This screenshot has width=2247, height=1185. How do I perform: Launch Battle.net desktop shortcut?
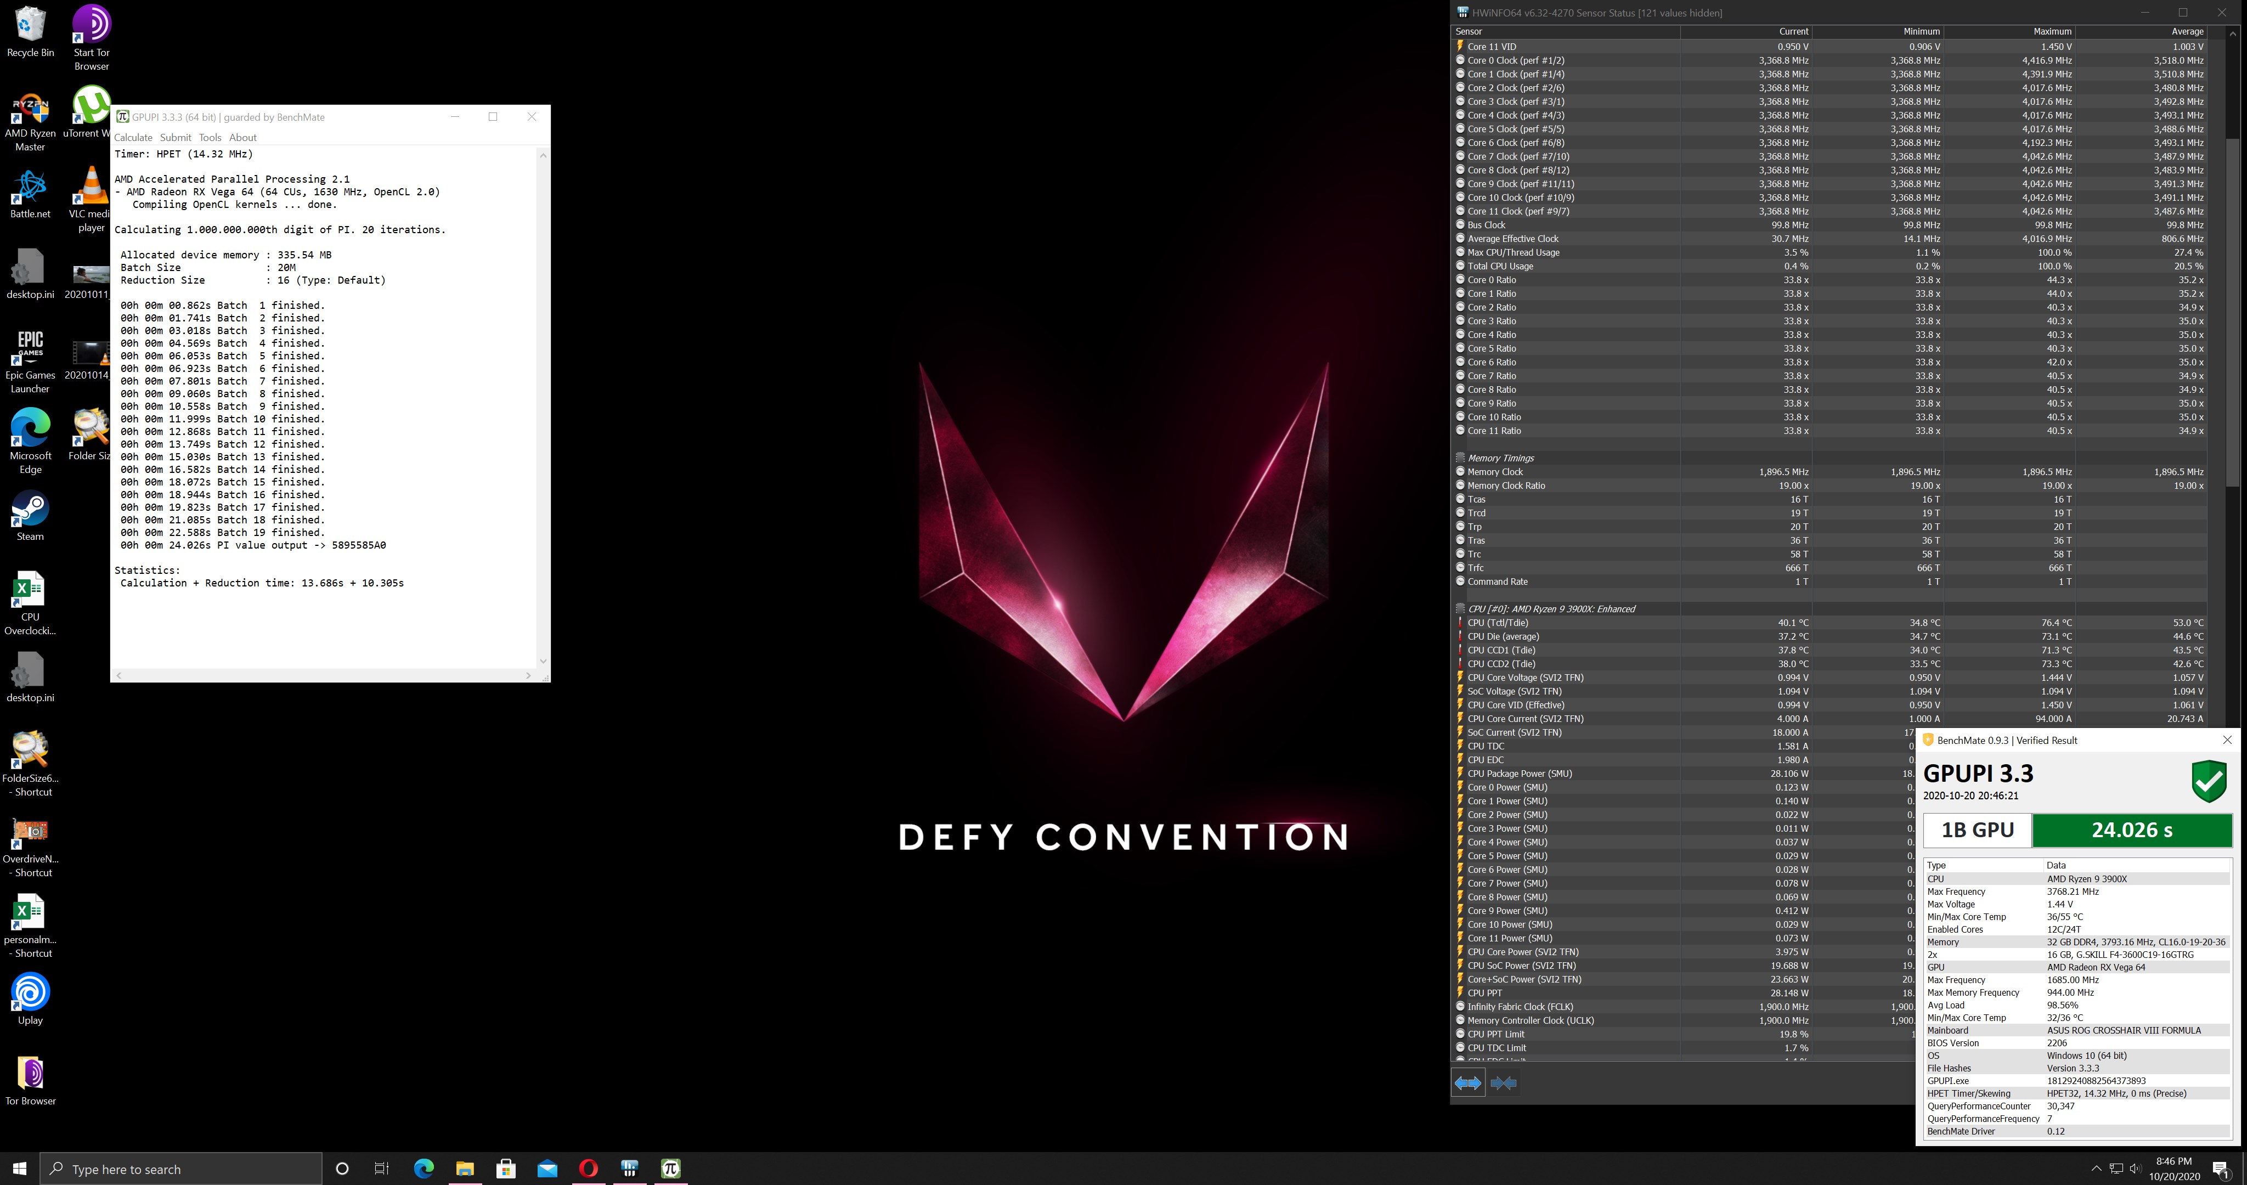tap(31, 193)
